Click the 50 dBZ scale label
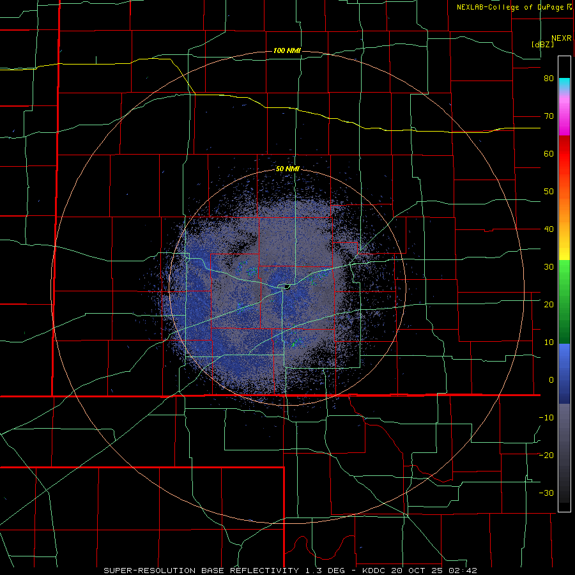 (549, 192)
